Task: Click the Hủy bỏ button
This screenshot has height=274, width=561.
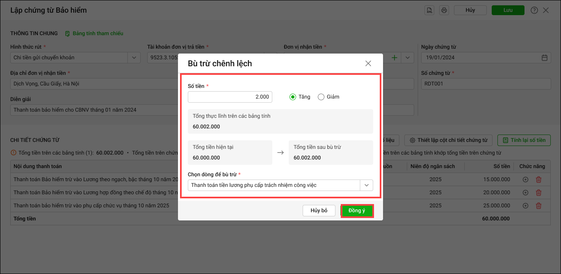Action: (319, 211)
